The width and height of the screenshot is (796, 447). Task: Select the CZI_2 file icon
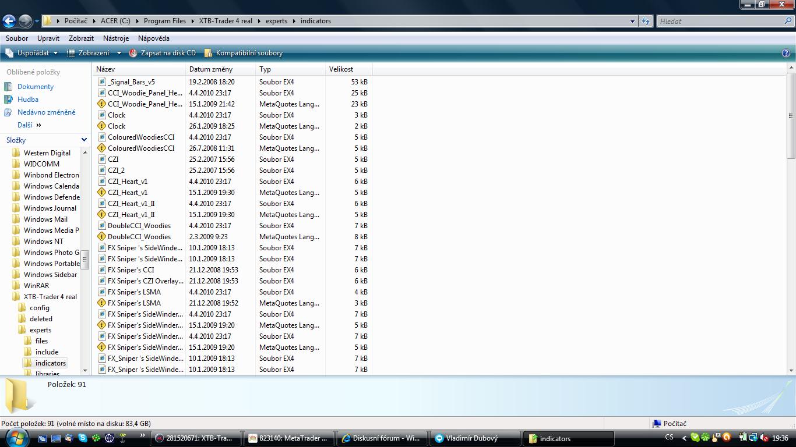[x=102, y=171]
